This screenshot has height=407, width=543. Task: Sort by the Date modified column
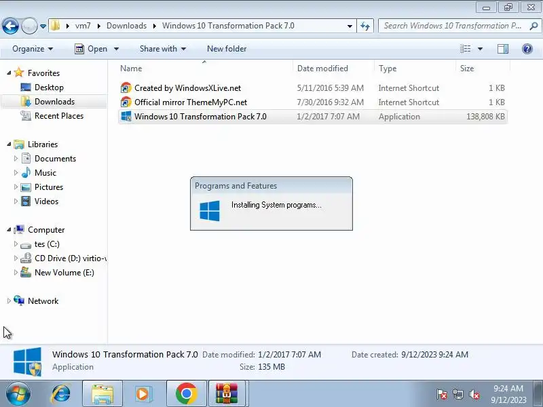pos(333,69)
